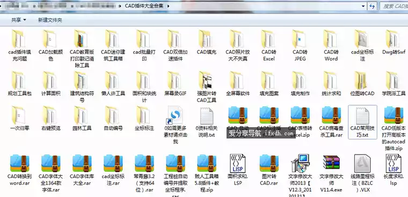Image resolution: width=408 pixels, height=197 pixels.
Task: Click the CAD插件大全合集 breadcrumb in address bar
Action: pos(144,6)
